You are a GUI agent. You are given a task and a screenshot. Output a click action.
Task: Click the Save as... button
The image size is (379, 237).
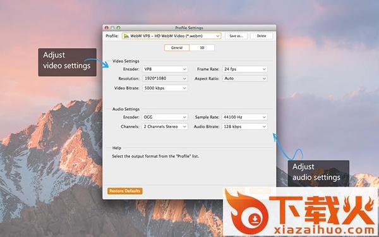(236, 36)
